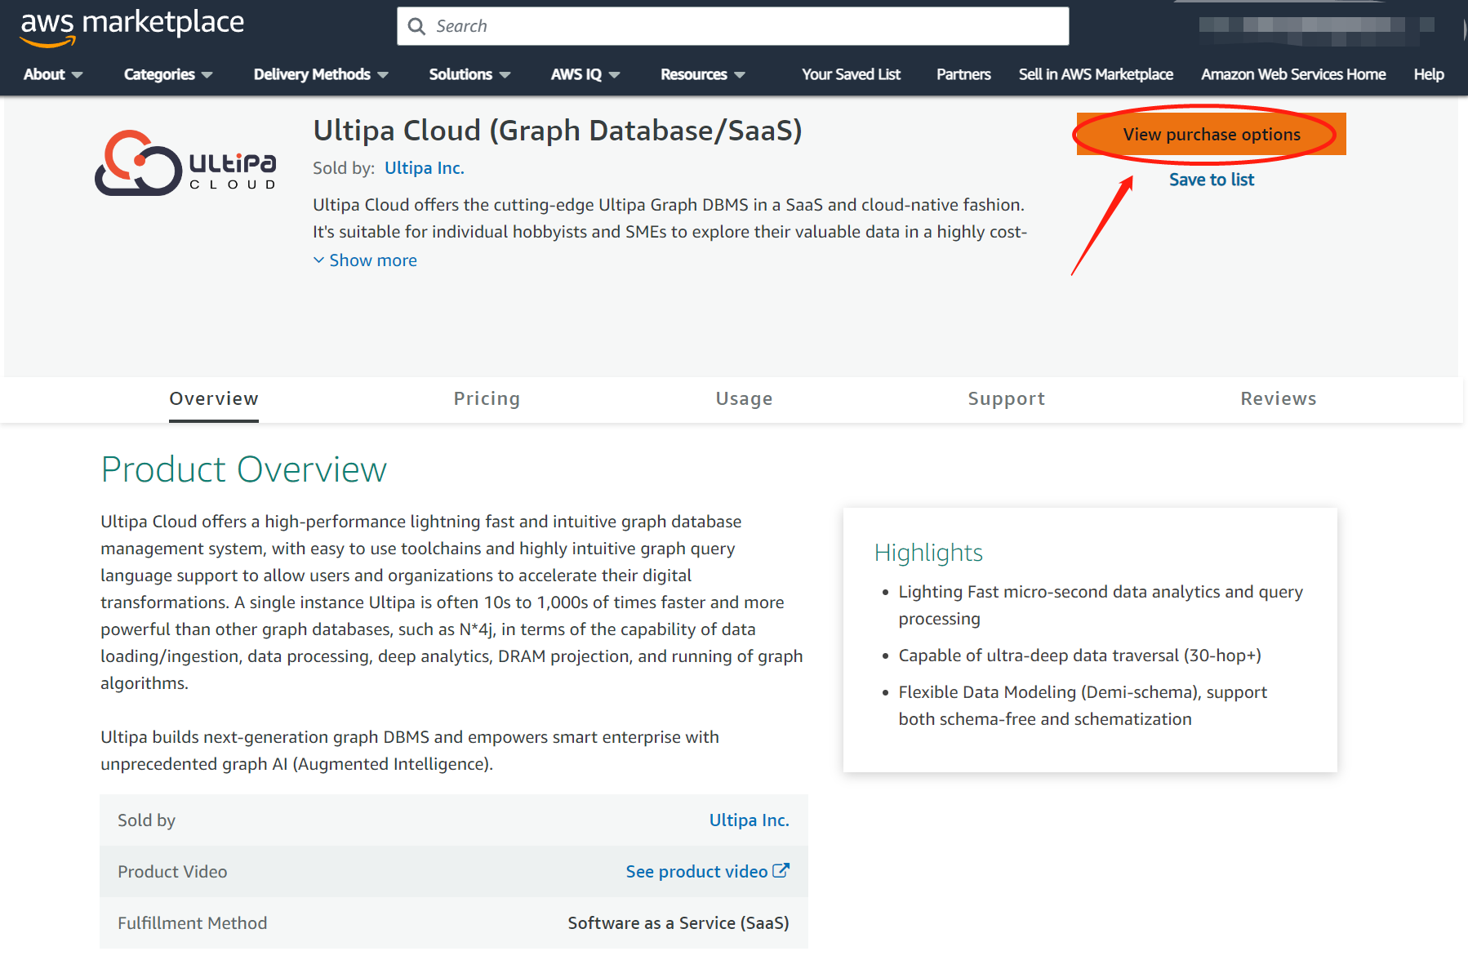Screen dimensions: 1468x960
Task: Click the Fulfillment Method label
Action: (x=193, y=923)
